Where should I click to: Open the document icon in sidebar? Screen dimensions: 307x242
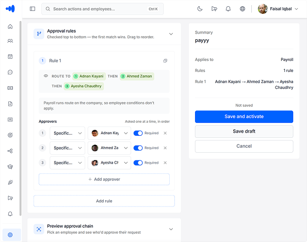click(x=10, y=104)
